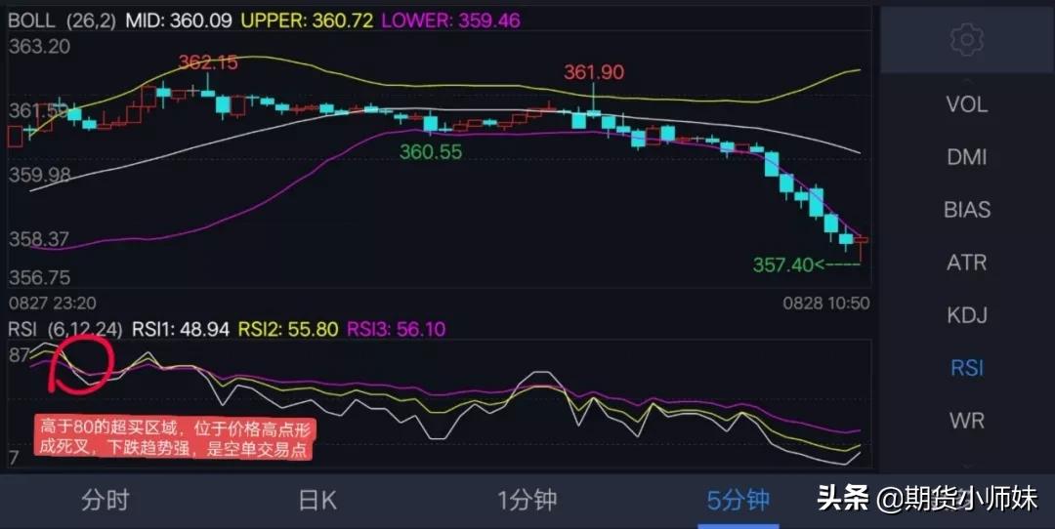Click the RSI3: 56.10 value

[396, 329]
